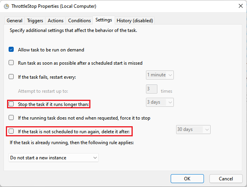Enable Run task as soon as possible after missed start

click(x=11, y=63)
